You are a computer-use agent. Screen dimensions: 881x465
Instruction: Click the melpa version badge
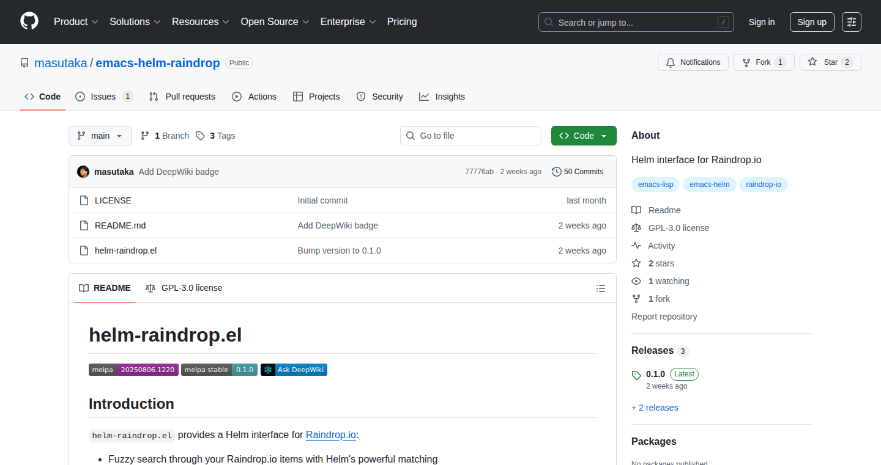pos(133,370)
